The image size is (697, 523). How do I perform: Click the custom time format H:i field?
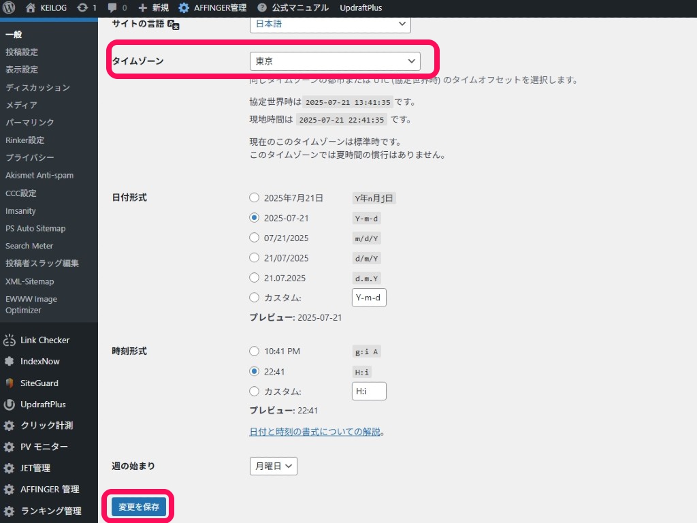pos(369,392)
